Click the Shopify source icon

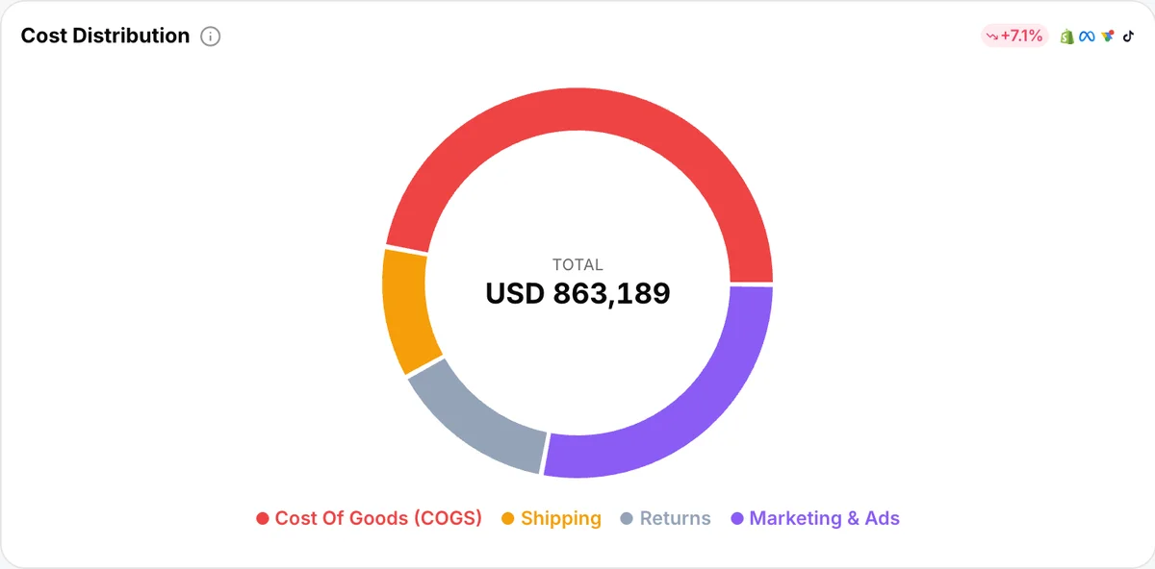[x=1066, y=37]
